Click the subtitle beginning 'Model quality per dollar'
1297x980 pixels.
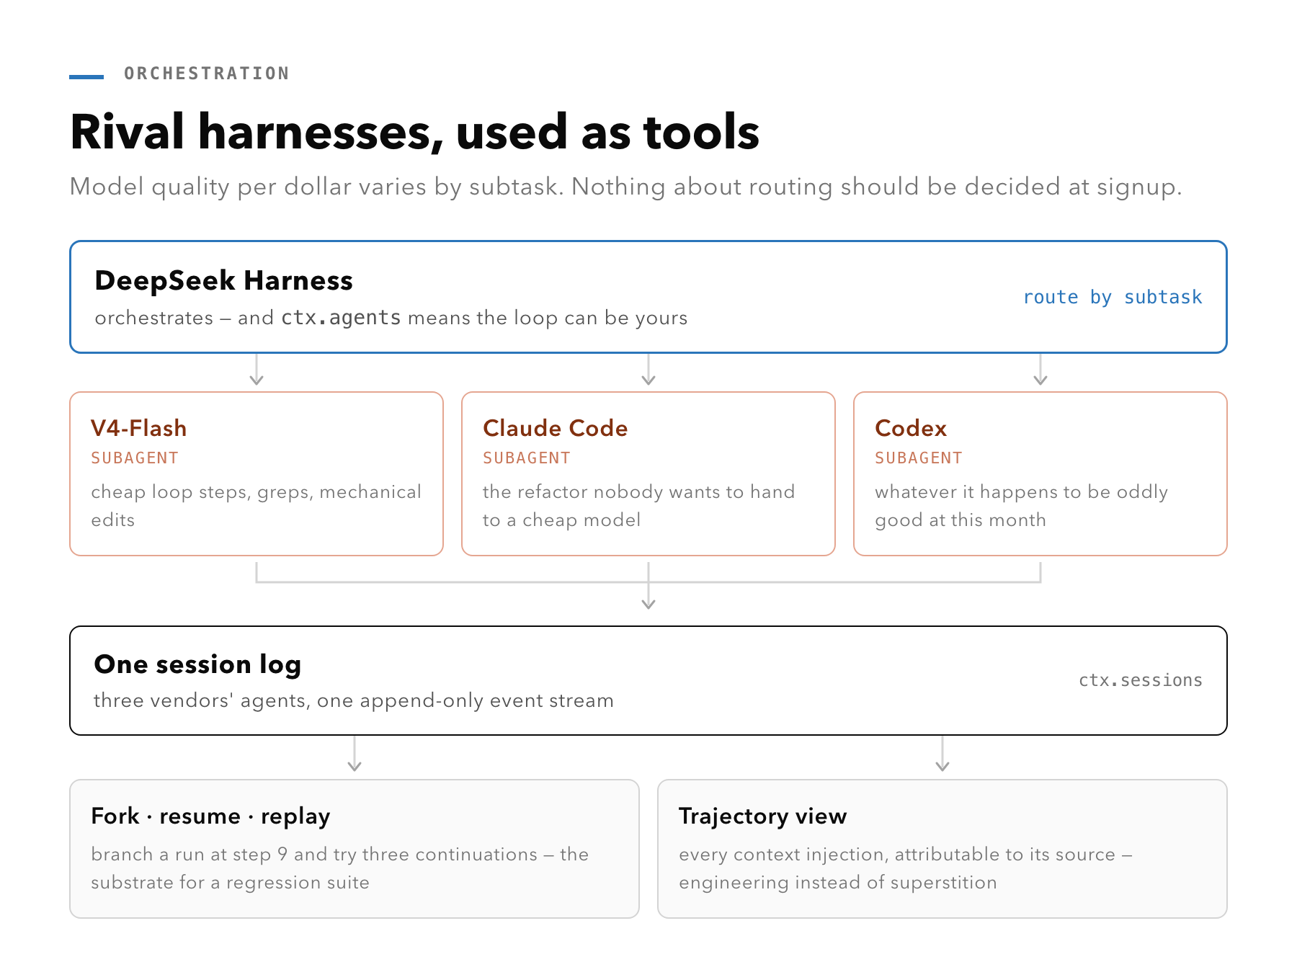625,187
